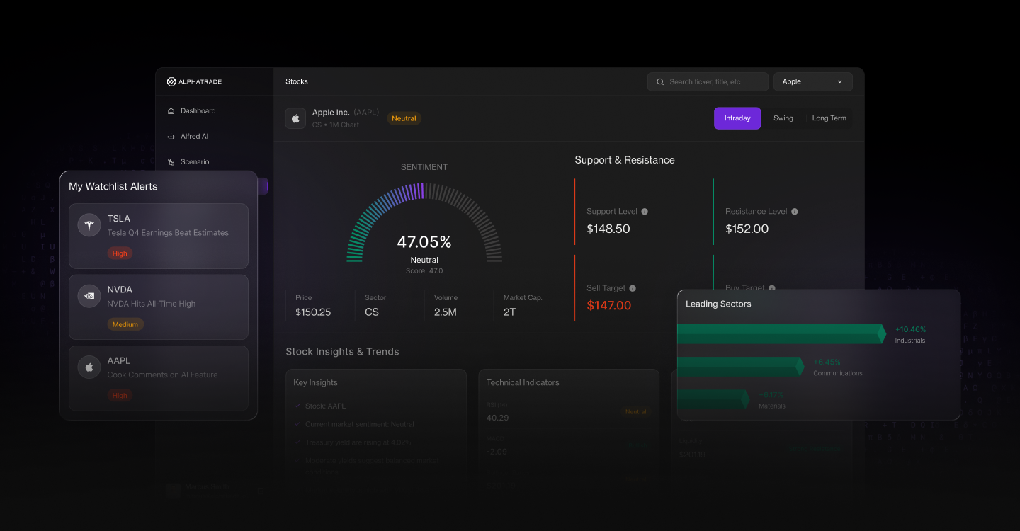
Task: Click the 47.05% sentiment value
Action: 424,242
